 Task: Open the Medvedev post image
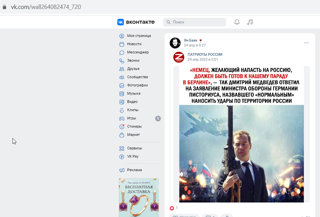242,134
